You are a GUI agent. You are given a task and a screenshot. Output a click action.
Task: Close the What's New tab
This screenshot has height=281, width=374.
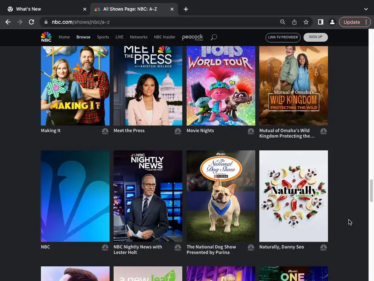(x=85, y=9)
